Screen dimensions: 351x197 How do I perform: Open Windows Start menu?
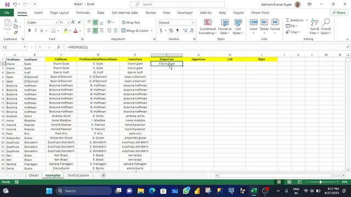click(x=49, y=191)
